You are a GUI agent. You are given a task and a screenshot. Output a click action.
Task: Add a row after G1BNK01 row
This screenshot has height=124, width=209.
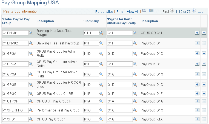point(197,33)
